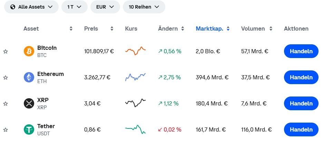This screenshot has width=323, height=147.
Task: Sort by Asset column arrows
Action: (x=71, y=29)
